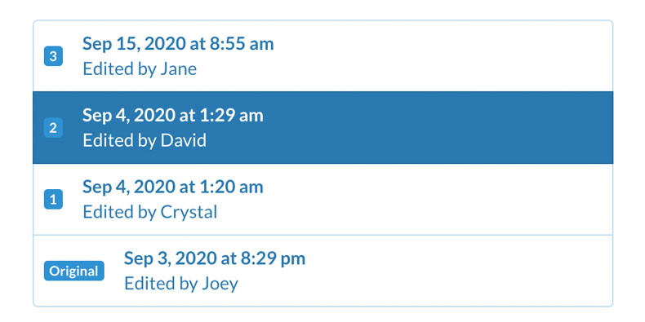The height and width of the screenshot is (322, 645).
Task: Click the version 1 badge icon
Action: [53, 199]
